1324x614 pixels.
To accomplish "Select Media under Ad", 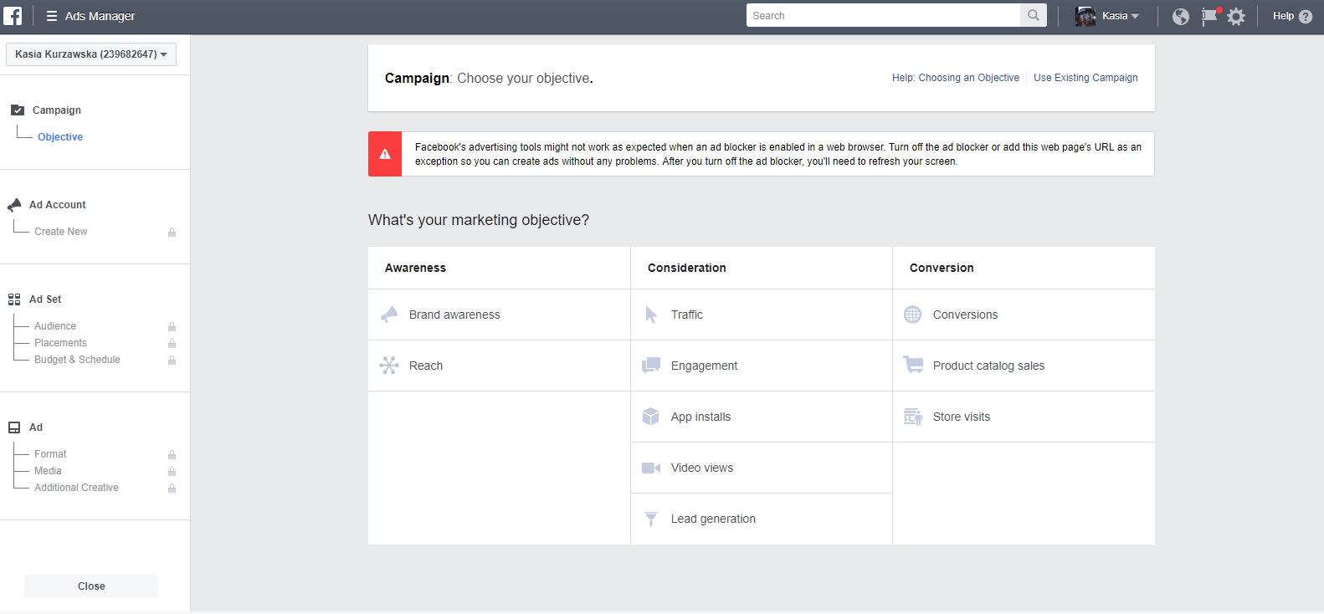I will click(x=48, y=471).
